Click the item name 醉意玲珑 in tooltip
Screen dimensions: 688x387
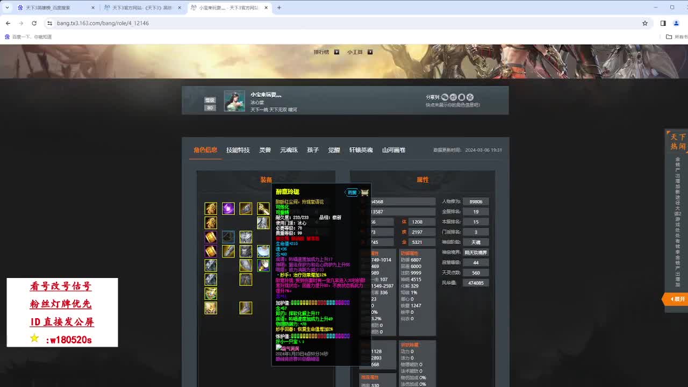[x=288, y=192]
